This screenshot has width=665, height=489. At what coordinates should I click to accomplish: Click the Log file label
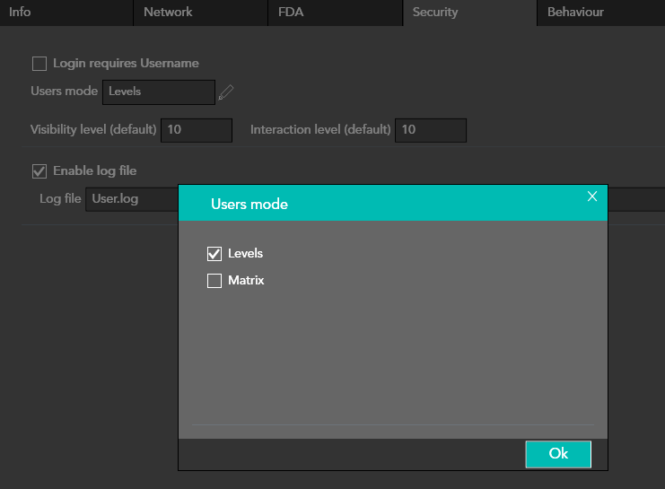[60, 199]
